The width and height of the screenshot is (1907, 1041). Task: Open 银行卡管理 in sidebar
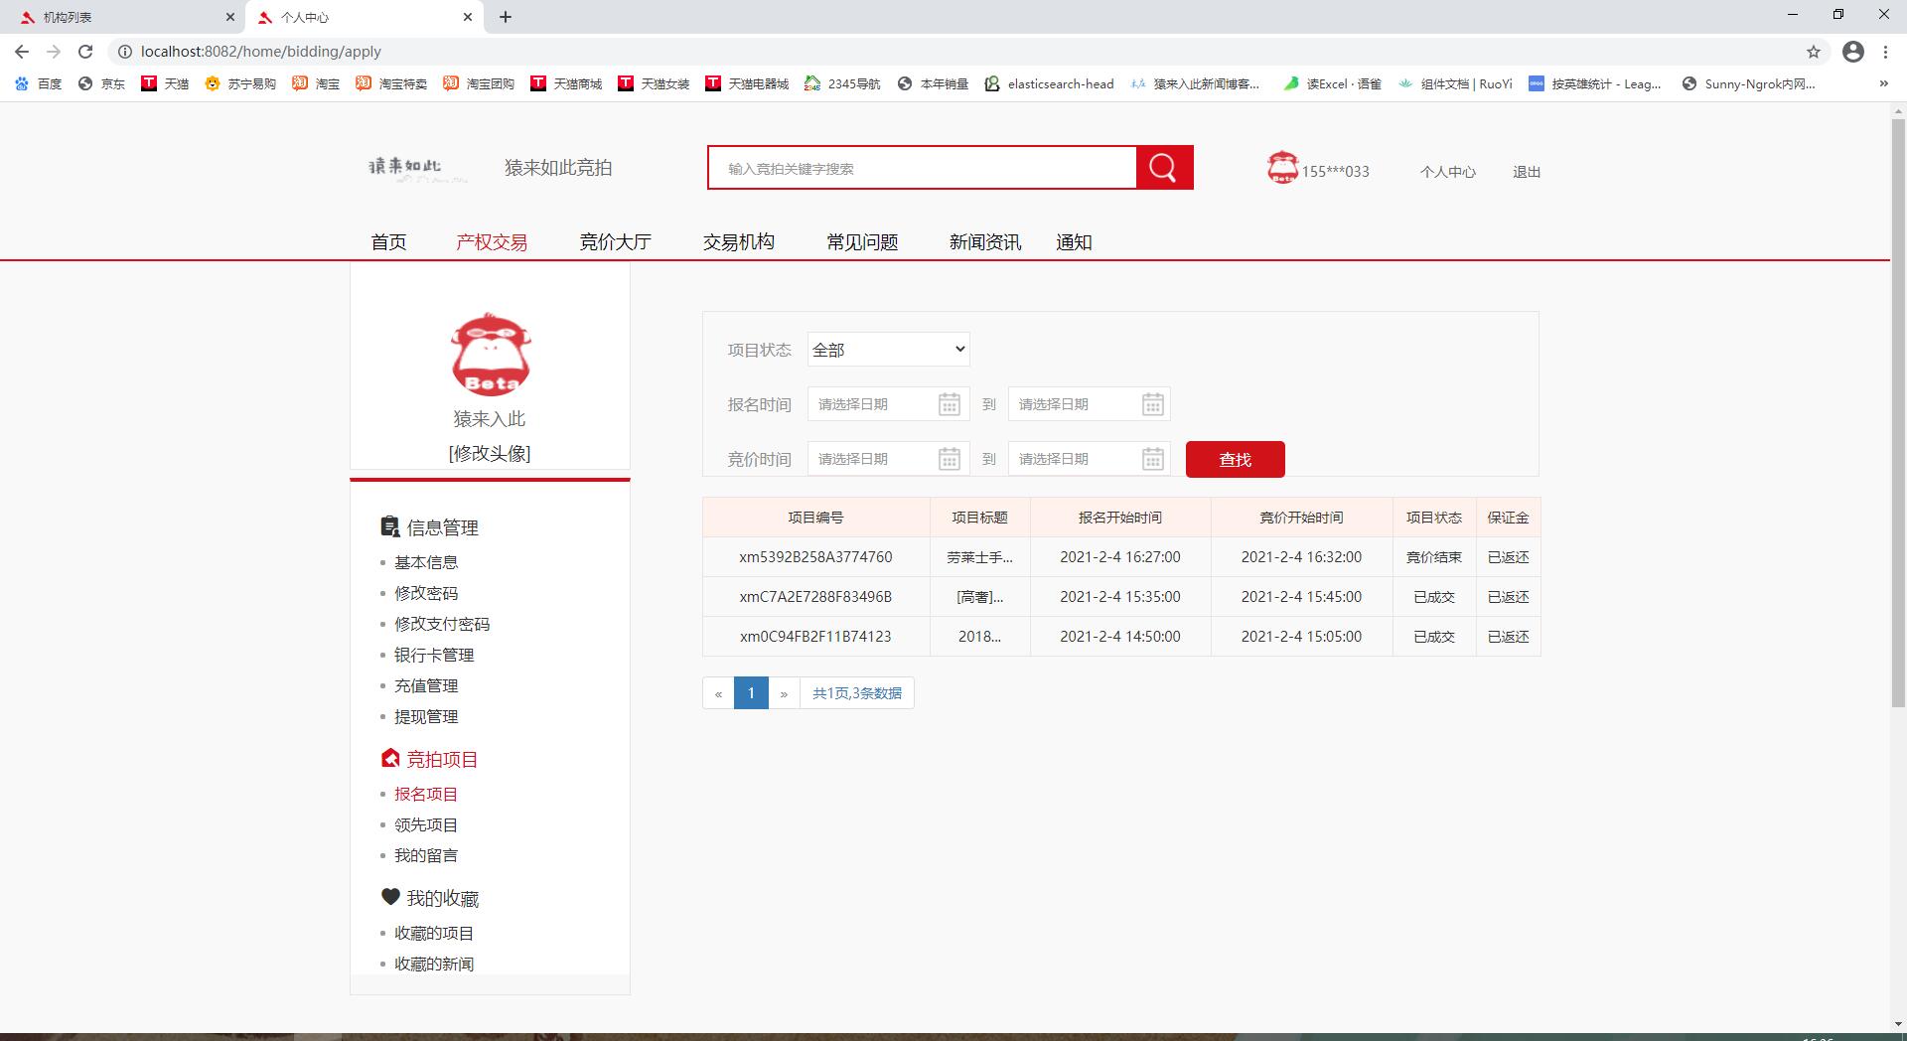[434, 655]
